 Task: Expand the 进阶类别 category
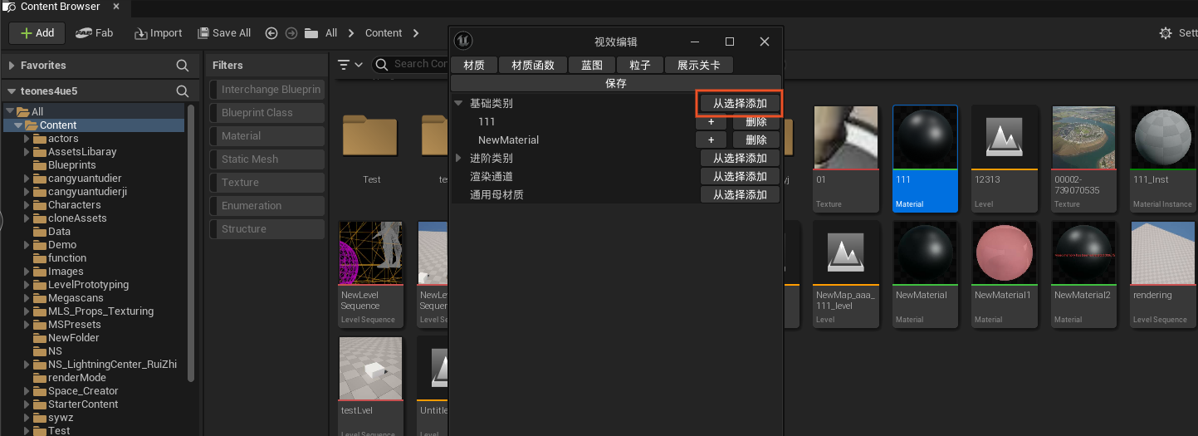458,159
